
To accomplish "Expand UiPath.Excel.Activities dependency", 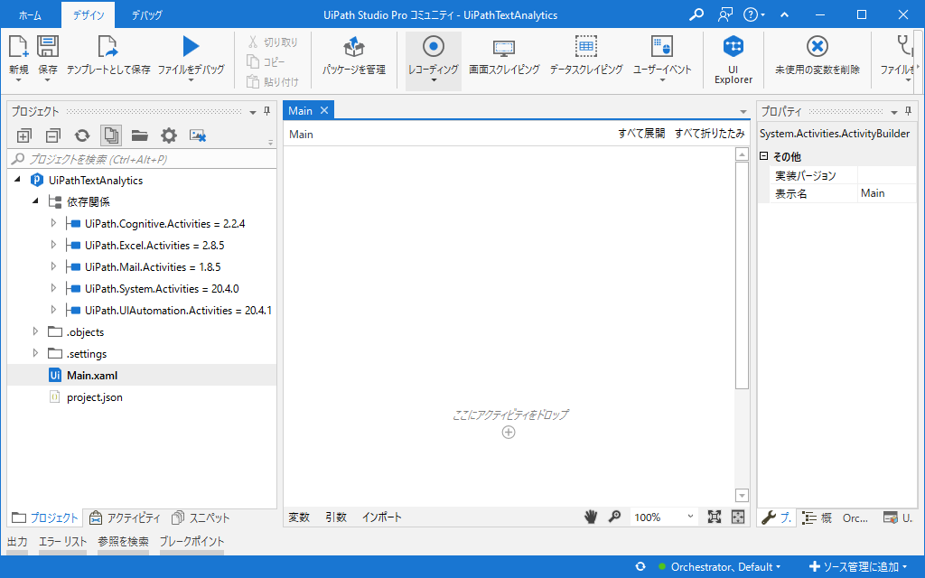I will 53,245.
